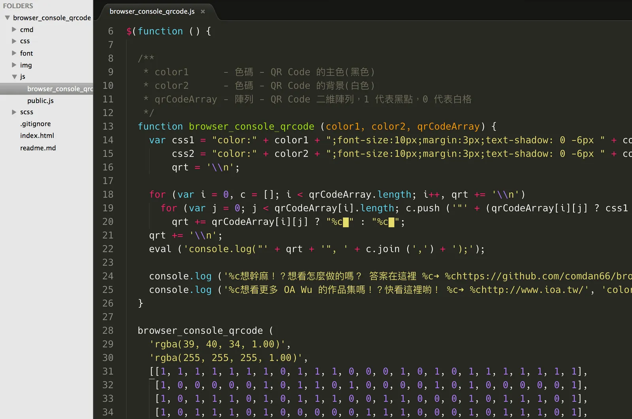Expand the scss folder arrow
632x419 pixels.
point(14,112)
